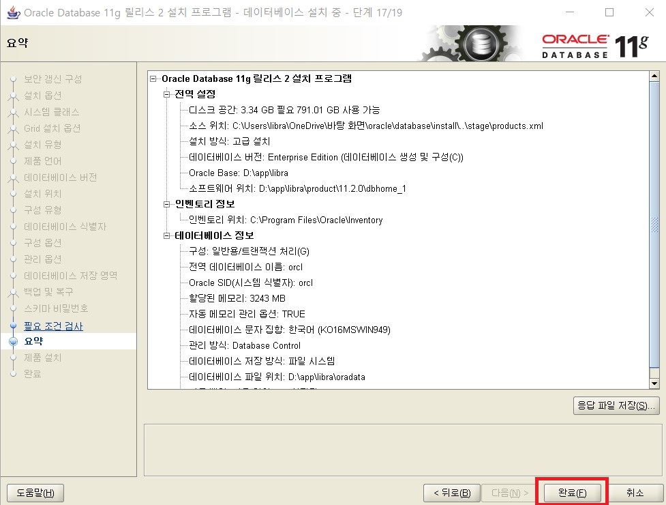Click the 인벤토리 위치 Oracle\Inventory row

(286, 220)
